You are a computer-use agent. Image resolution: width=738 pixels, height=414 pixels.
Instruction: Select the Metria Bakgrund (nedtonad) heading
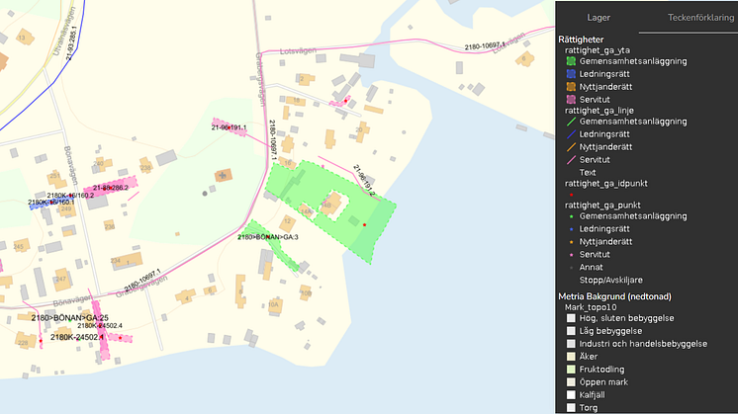(622, 295)
